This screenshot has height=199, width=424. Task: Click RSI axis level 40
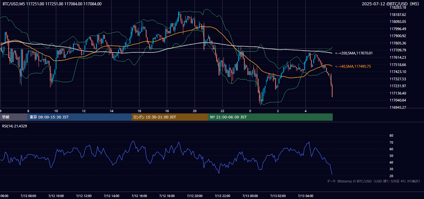[391, 163]
